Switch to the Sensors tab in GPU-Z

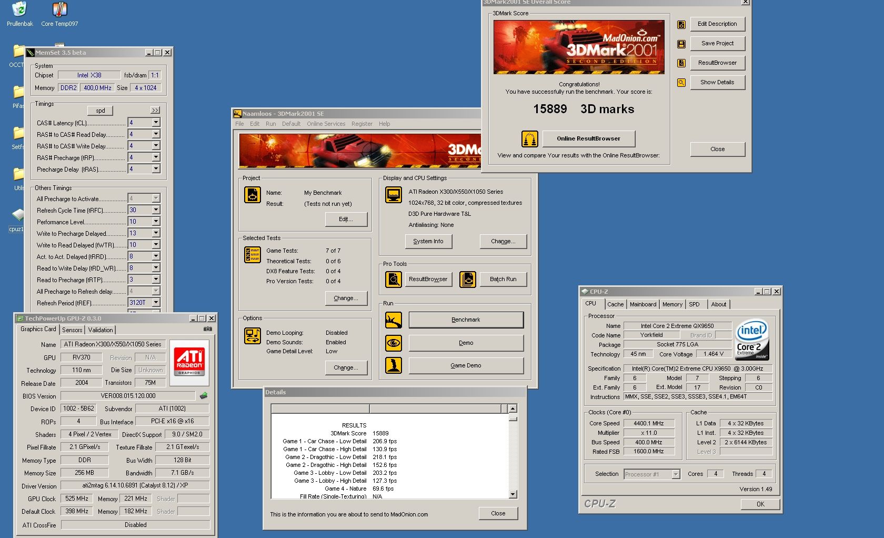coord(72,330)
